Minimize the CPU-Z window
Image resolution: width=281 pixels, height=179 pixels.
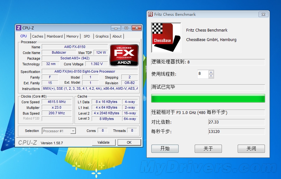[x=116, y=28]
